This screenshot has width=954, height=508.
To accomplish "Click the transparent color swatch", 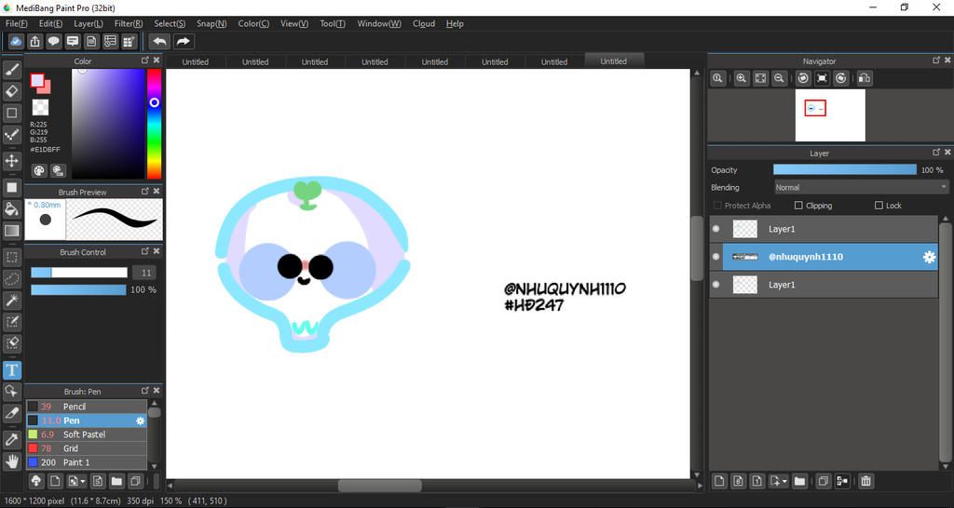I will click(40, 108).
